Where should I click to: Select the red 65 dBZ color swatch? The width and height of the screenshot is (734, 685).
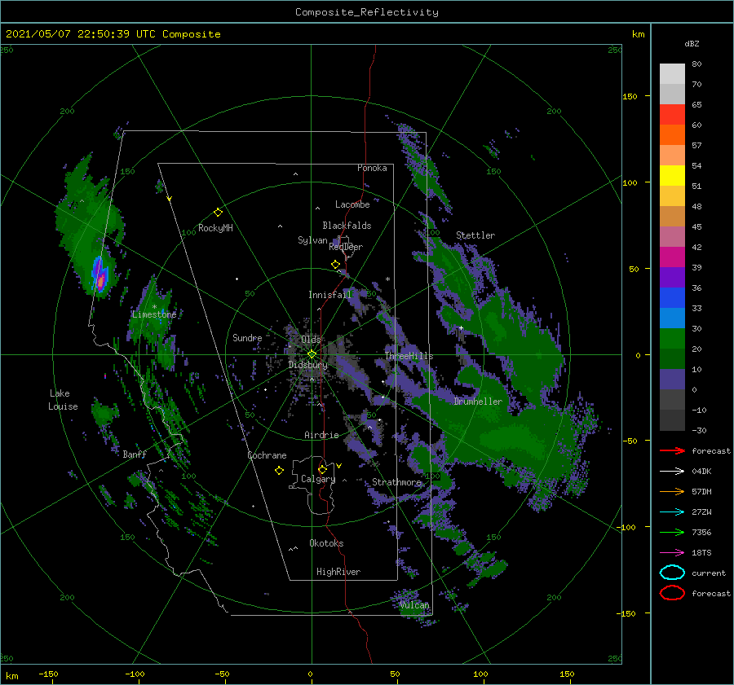tap(672, 115)
